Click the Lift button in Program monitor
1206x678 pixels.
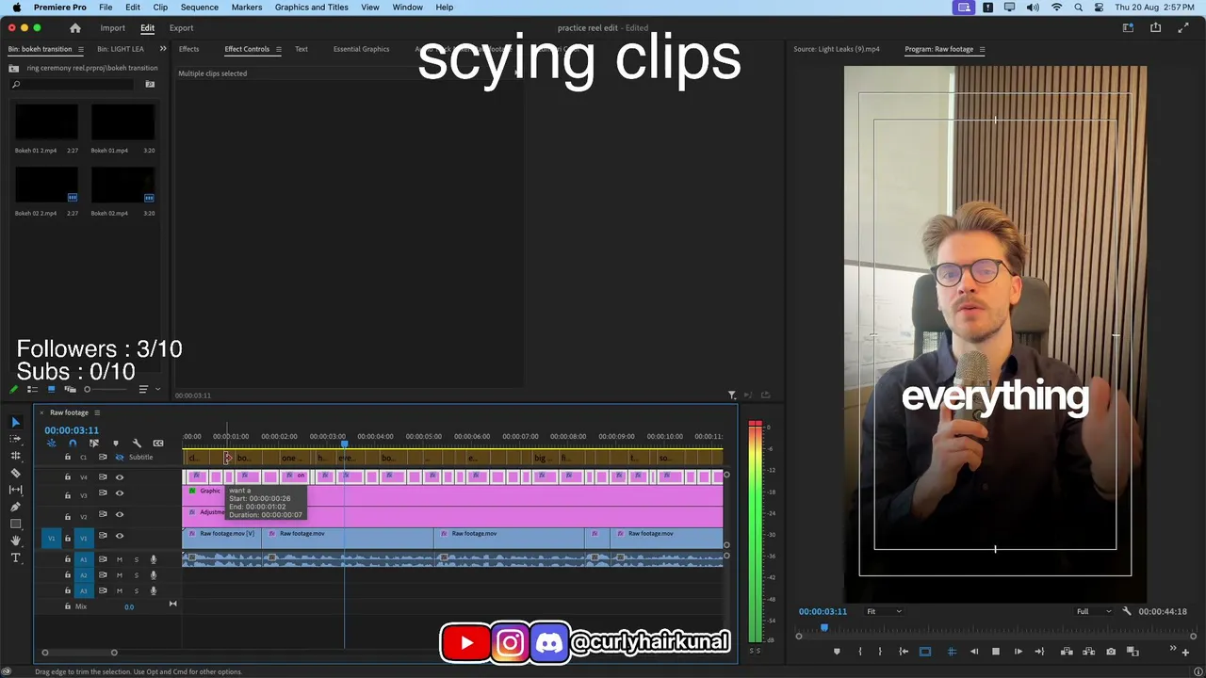pos(1067,652)
